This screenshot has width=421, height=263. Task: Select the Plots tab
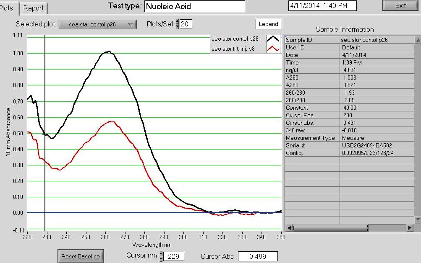8,8
